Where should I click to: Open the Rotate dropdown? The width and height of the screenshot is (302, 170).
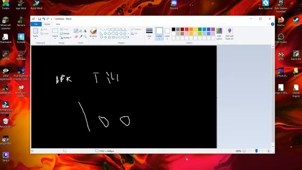point(66,38)
